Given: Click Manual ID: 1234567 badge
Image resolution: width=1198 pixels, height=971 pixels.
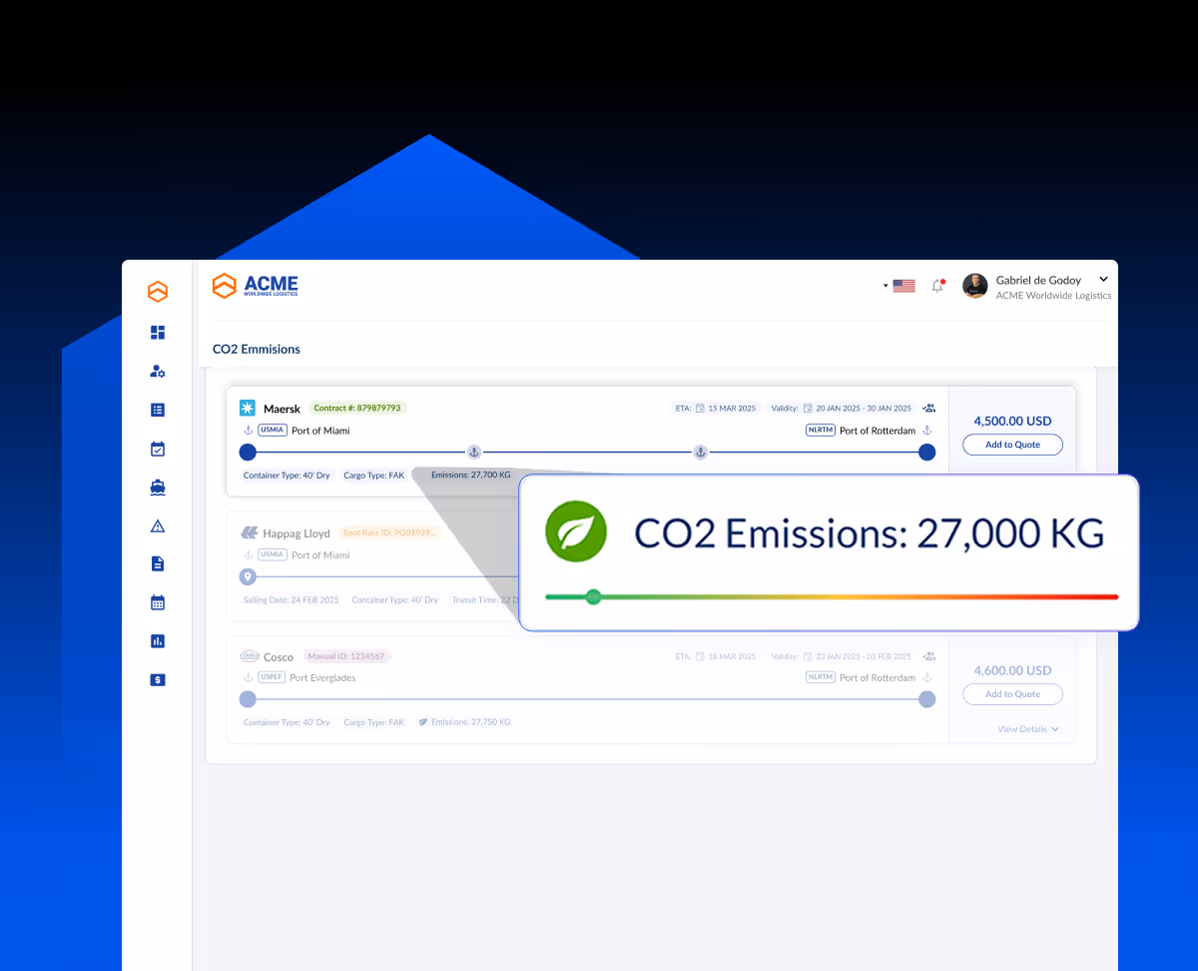Looking at the screenshot, I should [346, 656].
